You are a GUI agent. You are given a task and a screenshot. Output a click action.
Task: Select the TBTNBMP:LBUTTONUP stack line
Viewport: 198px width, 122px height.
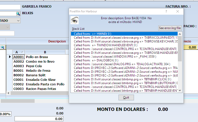click(x=124, y=83)
